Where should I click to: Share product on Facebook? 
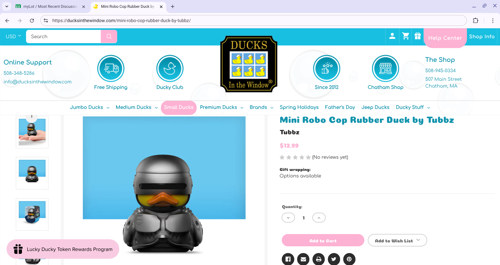(x=288, y=259)
